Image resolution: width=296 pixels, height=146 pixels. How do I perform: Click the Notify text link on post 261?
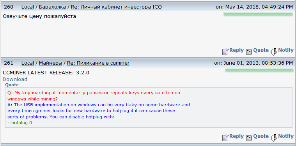point(286,136)
